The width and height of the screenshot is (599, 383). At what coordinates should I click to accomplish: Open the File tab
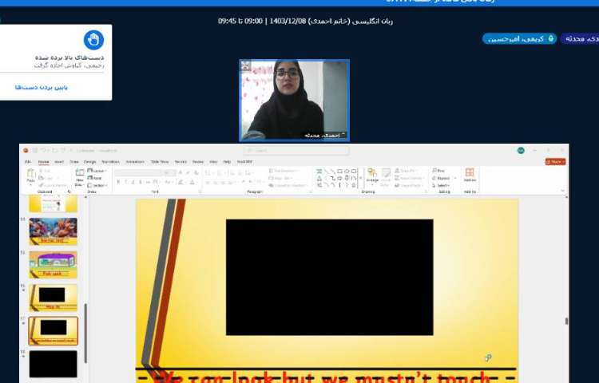[x=28, y=162]
